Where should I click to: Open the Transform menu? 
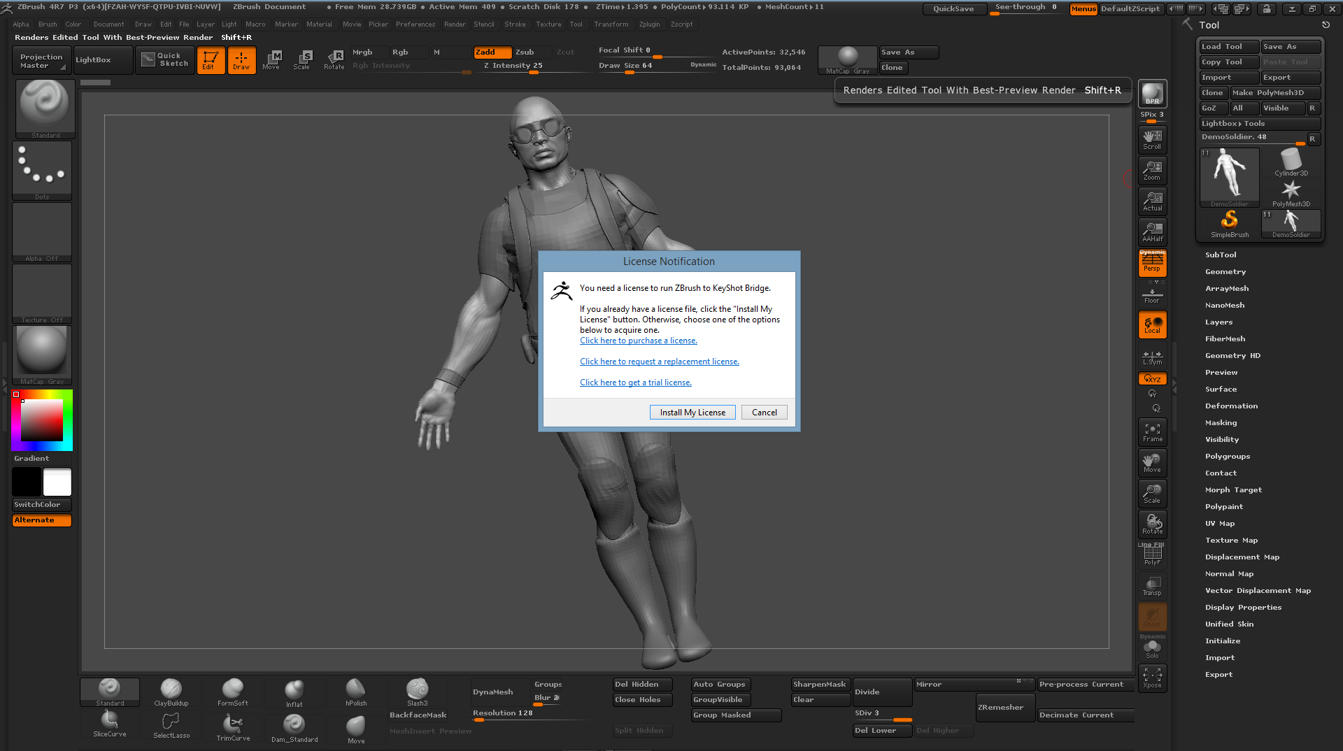pyautogui.click(x=611, y=24)
